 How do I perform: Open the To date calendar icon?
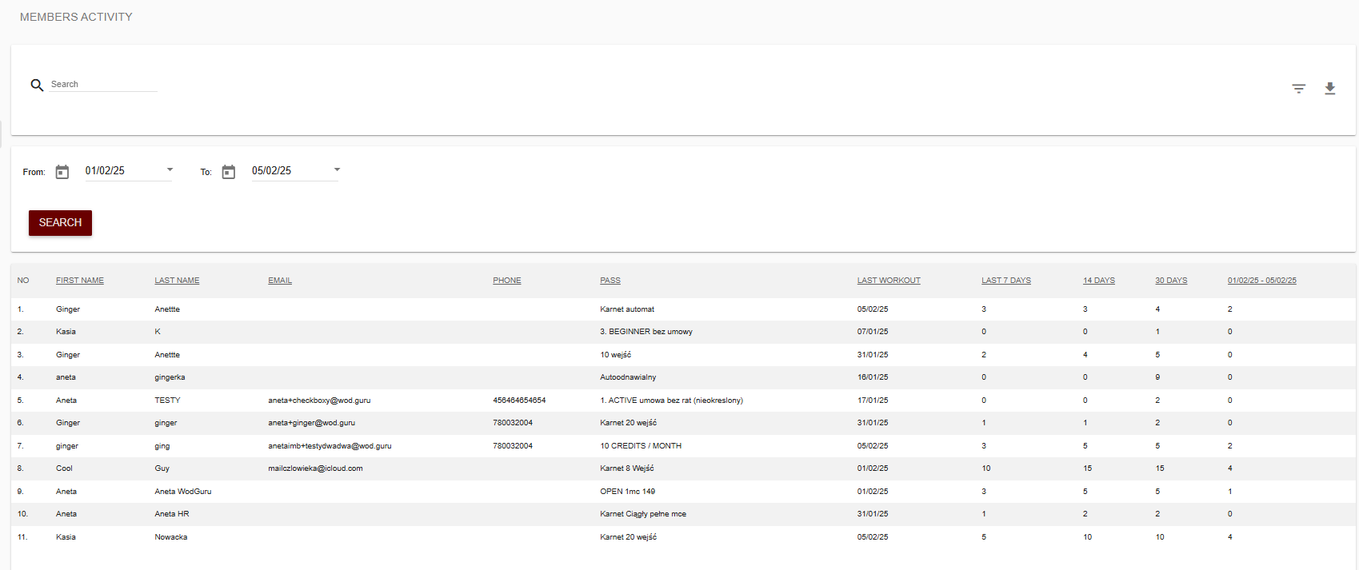229,172
